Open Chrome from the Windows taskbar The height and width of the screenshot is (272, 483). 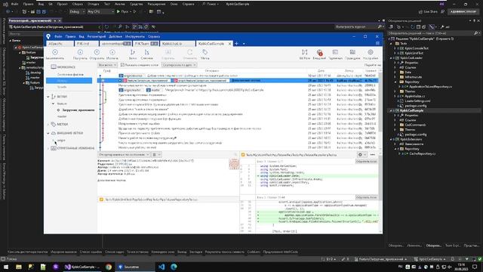click(109, 267)
